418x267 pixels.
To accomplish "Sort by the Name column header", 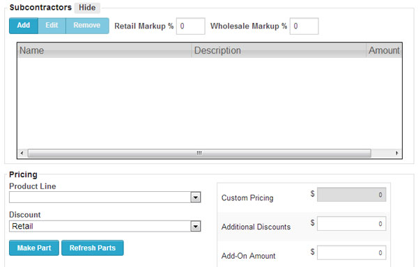I will click(104, 50).
